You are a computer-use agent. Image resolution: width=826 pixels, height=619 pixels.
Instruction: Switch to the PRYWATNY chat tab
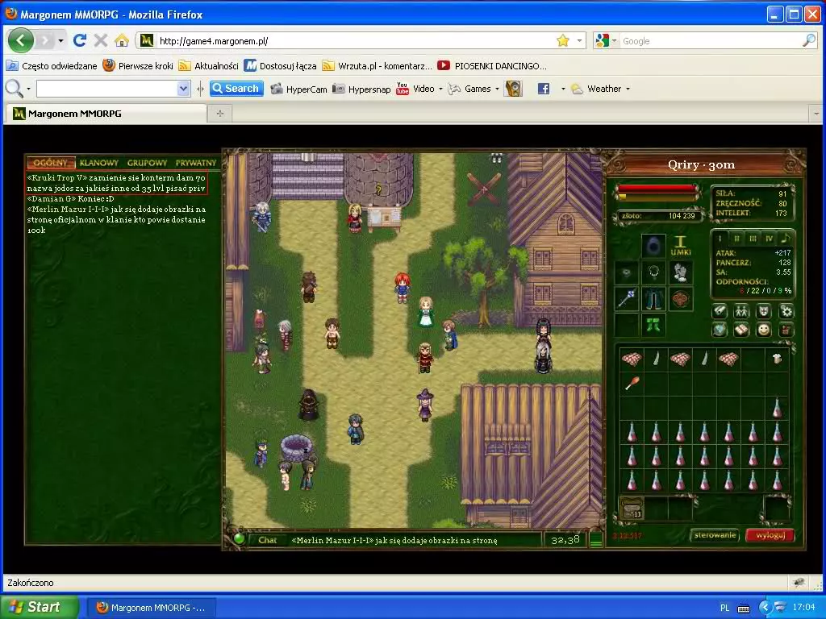pos(195,163)
